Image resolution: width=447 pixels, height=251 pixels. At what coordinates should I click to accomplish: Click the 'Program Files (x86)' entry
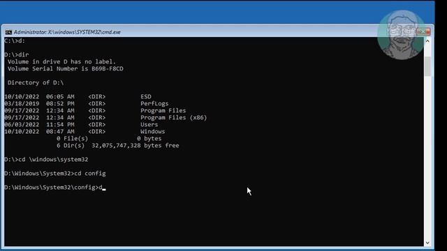(174, 118)
